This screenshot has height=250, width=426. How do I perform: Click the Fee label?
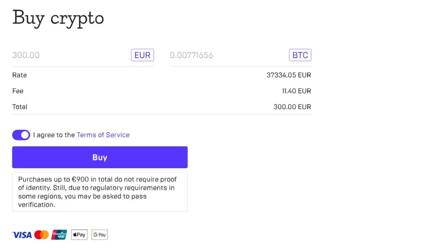tap(18, 91)
